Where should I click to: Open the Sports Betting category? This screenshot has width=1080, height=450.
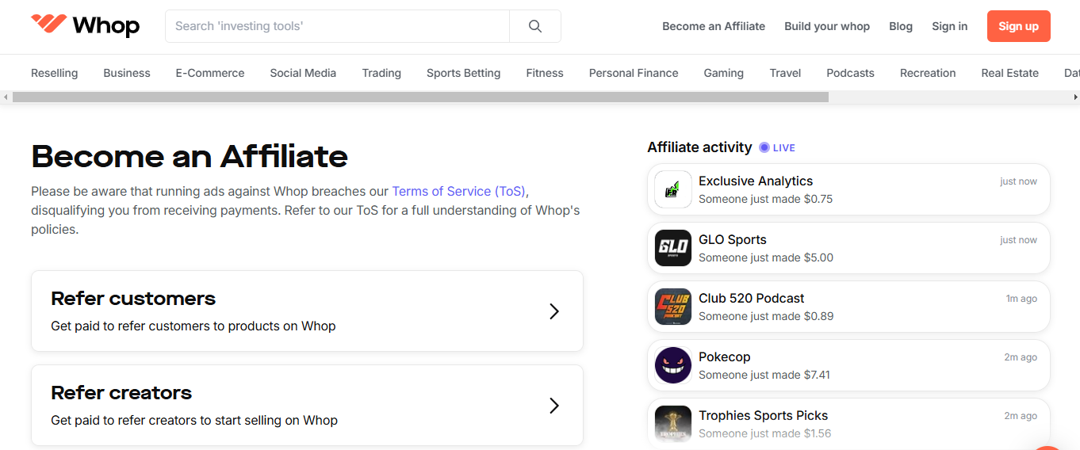point(463,73)
